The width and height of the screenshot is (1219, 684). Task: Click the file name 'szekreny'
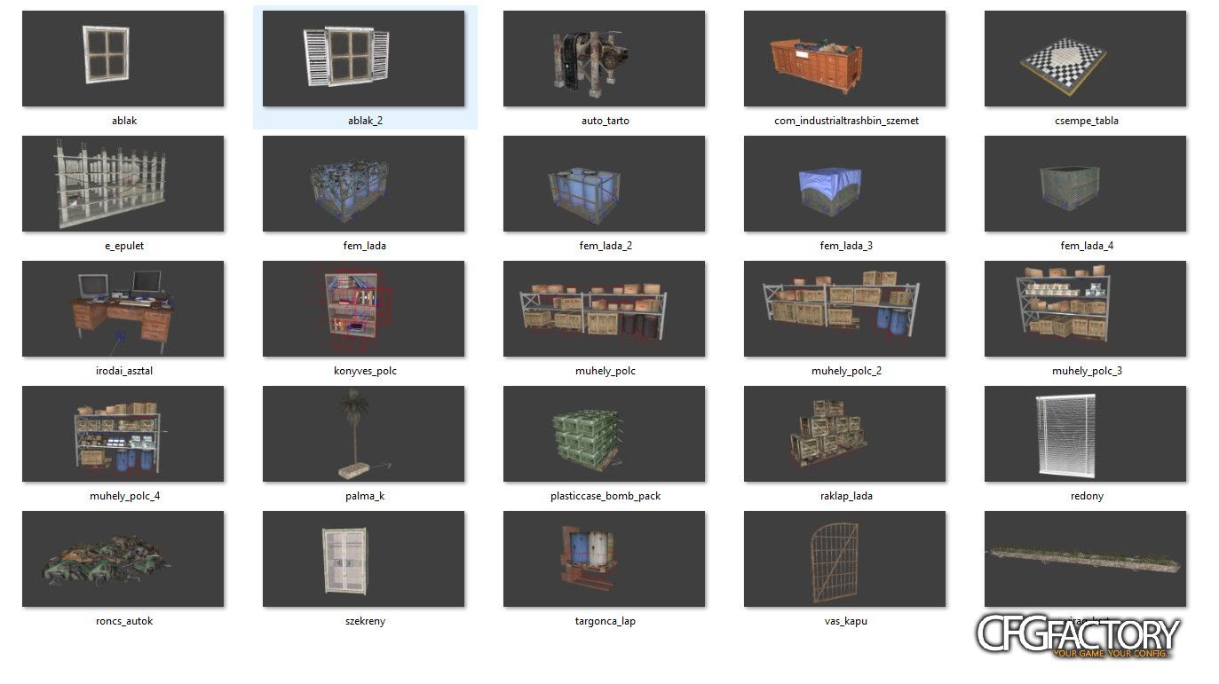click(365, 621)
